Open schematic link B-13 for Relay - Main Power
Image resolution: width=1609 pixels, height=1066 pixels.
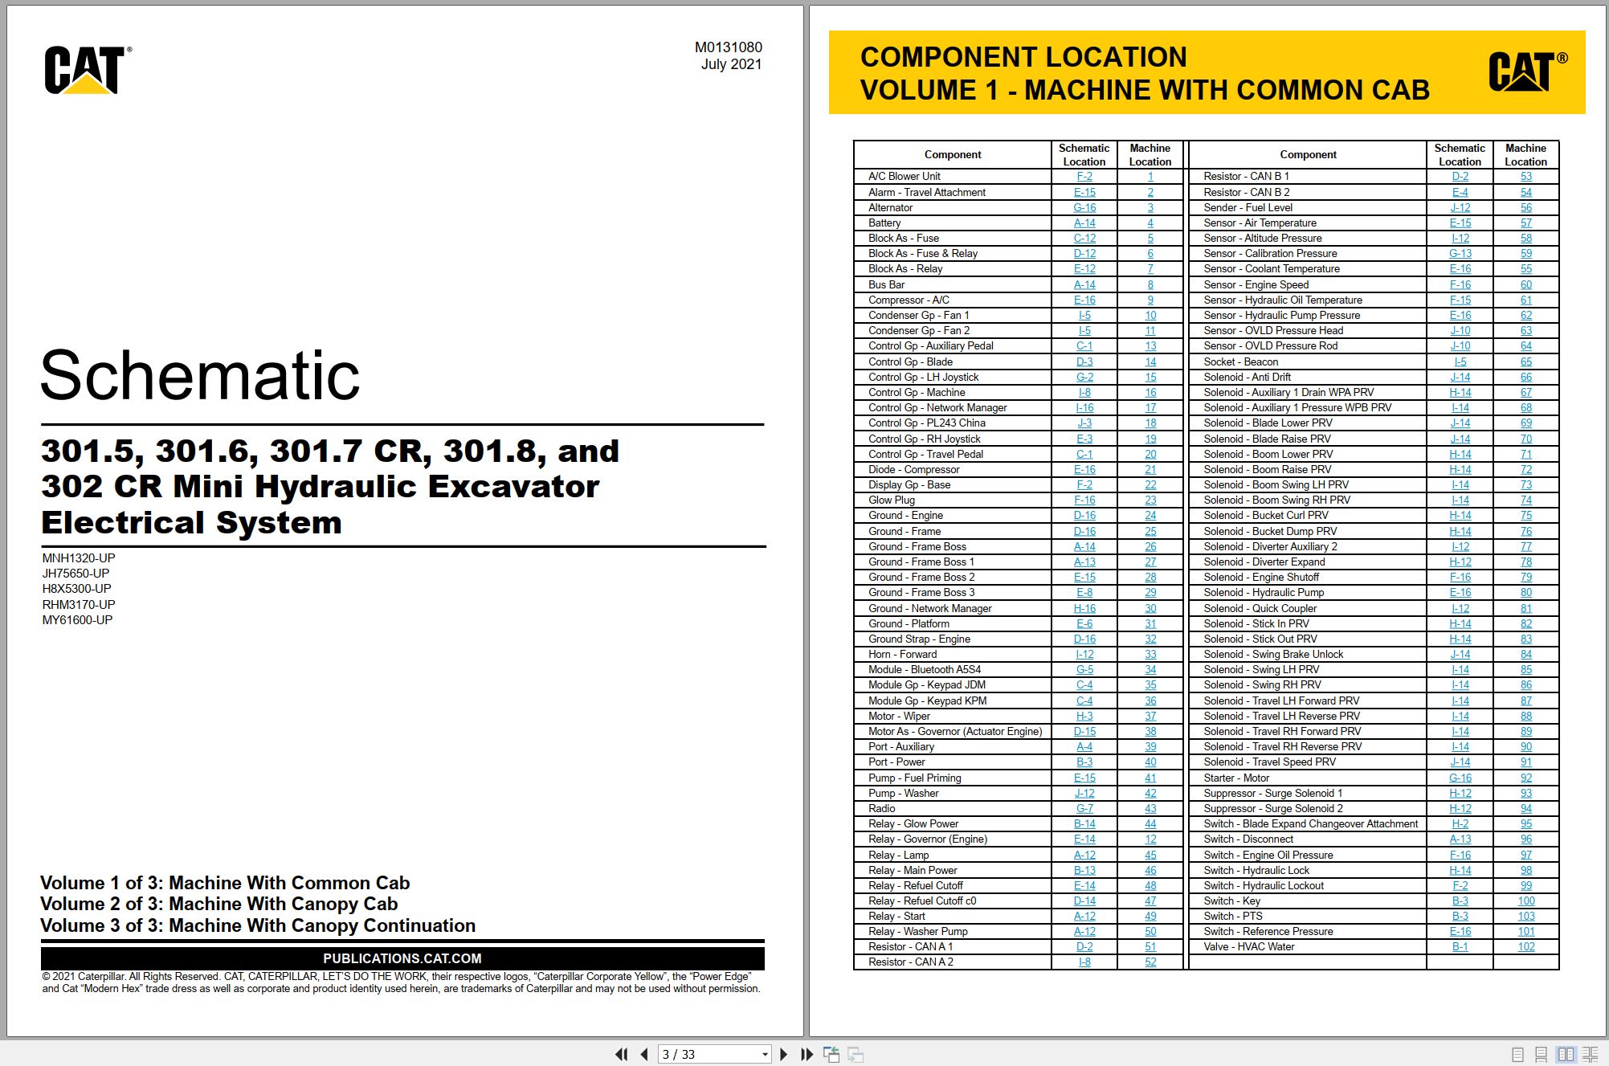[x=1084, y=870]
